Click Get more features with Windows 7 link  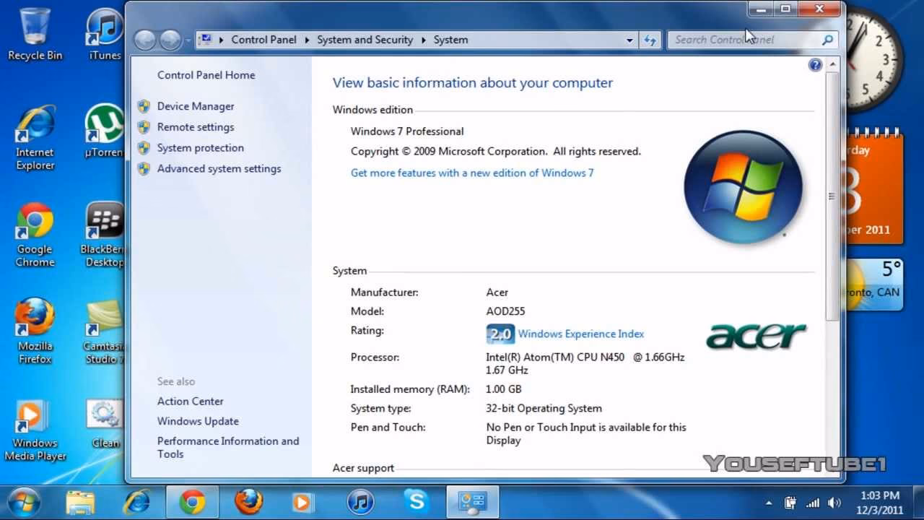tap(472, 173)
